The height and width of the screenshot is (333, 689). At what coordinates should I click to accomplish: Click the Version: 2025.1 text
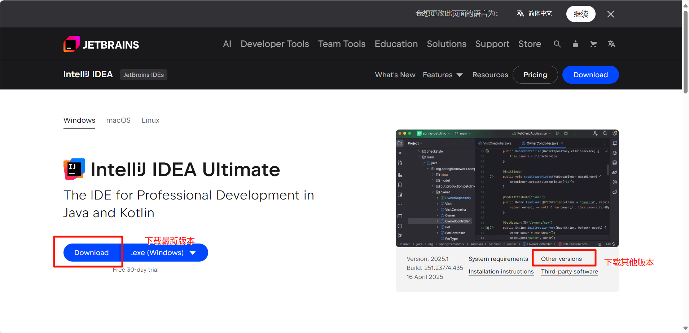pos(427,259)
